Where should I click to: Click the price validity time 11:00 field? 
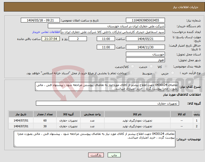pyautogui.click(x=106, y=47)
